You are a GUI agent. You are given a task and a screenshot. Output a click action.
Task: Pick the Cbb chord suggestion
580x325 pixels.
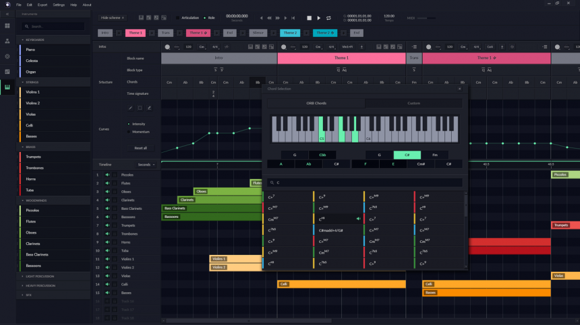(322, 155)
